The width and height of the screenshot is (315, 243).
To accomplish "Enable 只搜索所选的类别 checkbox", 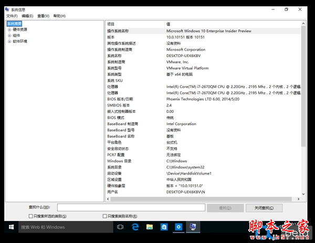I will coord(30,216).
